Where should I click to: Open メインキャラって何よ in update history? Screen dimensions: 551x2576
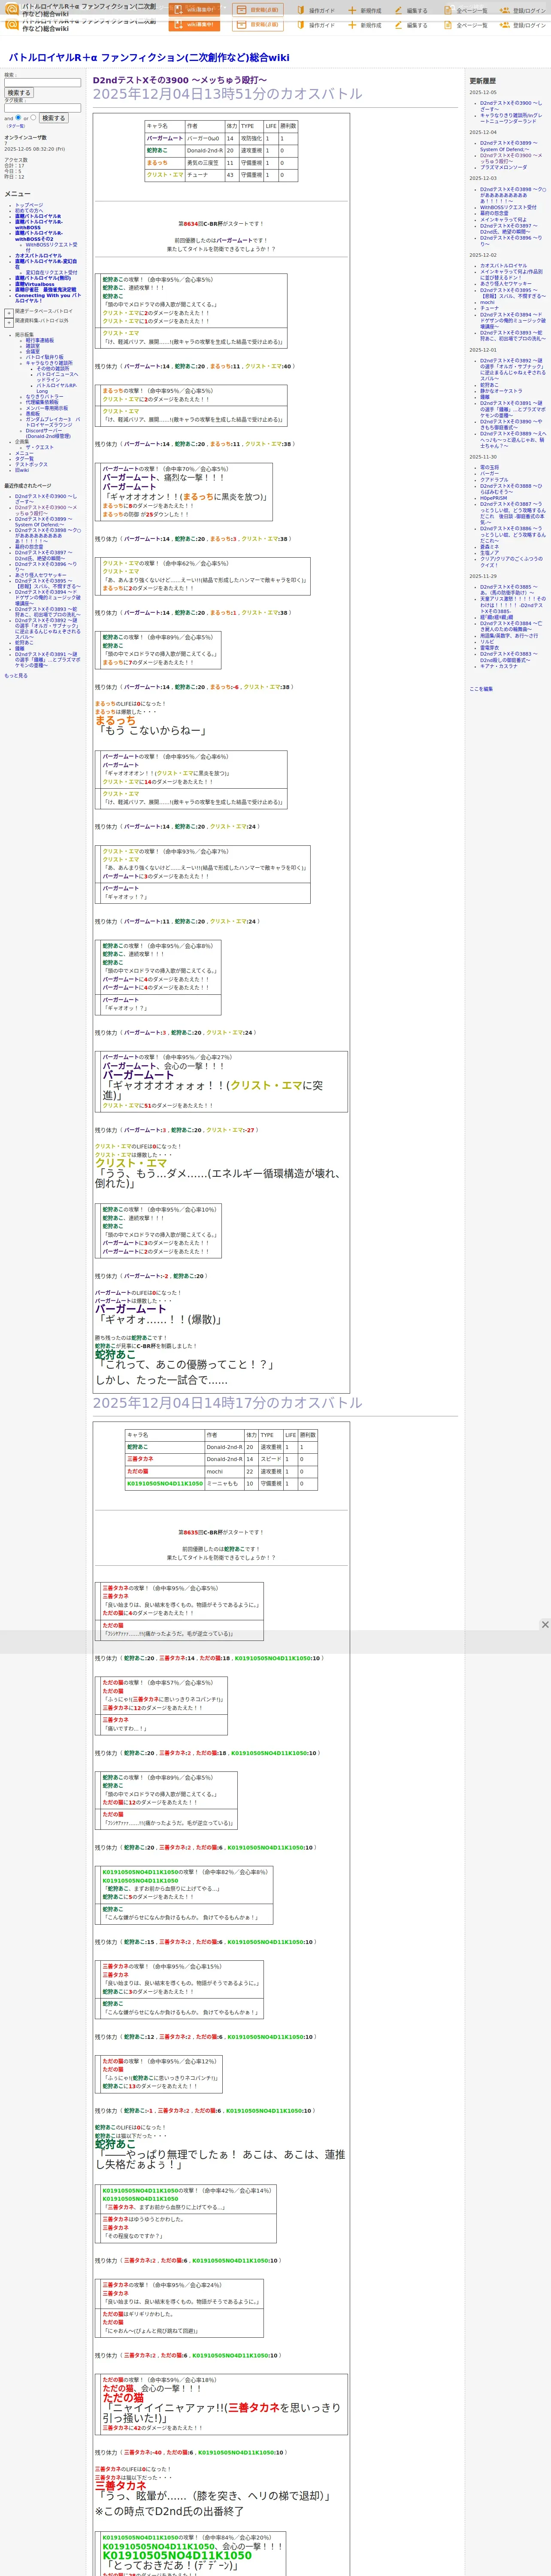(503, 220)
